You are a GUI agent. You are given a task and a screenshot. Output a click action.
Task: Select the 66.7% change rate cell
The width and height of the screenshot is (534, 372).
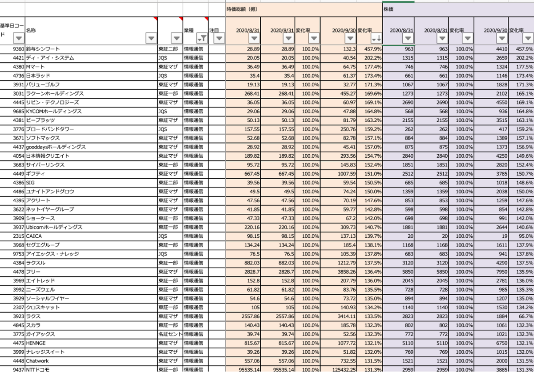521,316
